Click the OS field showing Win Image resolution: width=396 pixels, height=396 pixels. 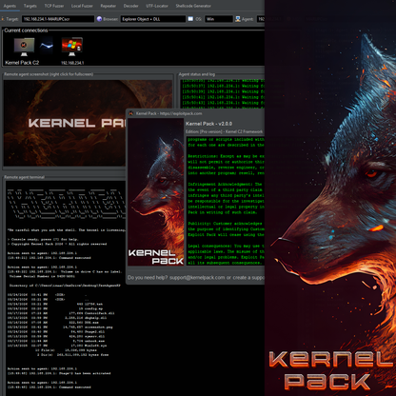219,19
